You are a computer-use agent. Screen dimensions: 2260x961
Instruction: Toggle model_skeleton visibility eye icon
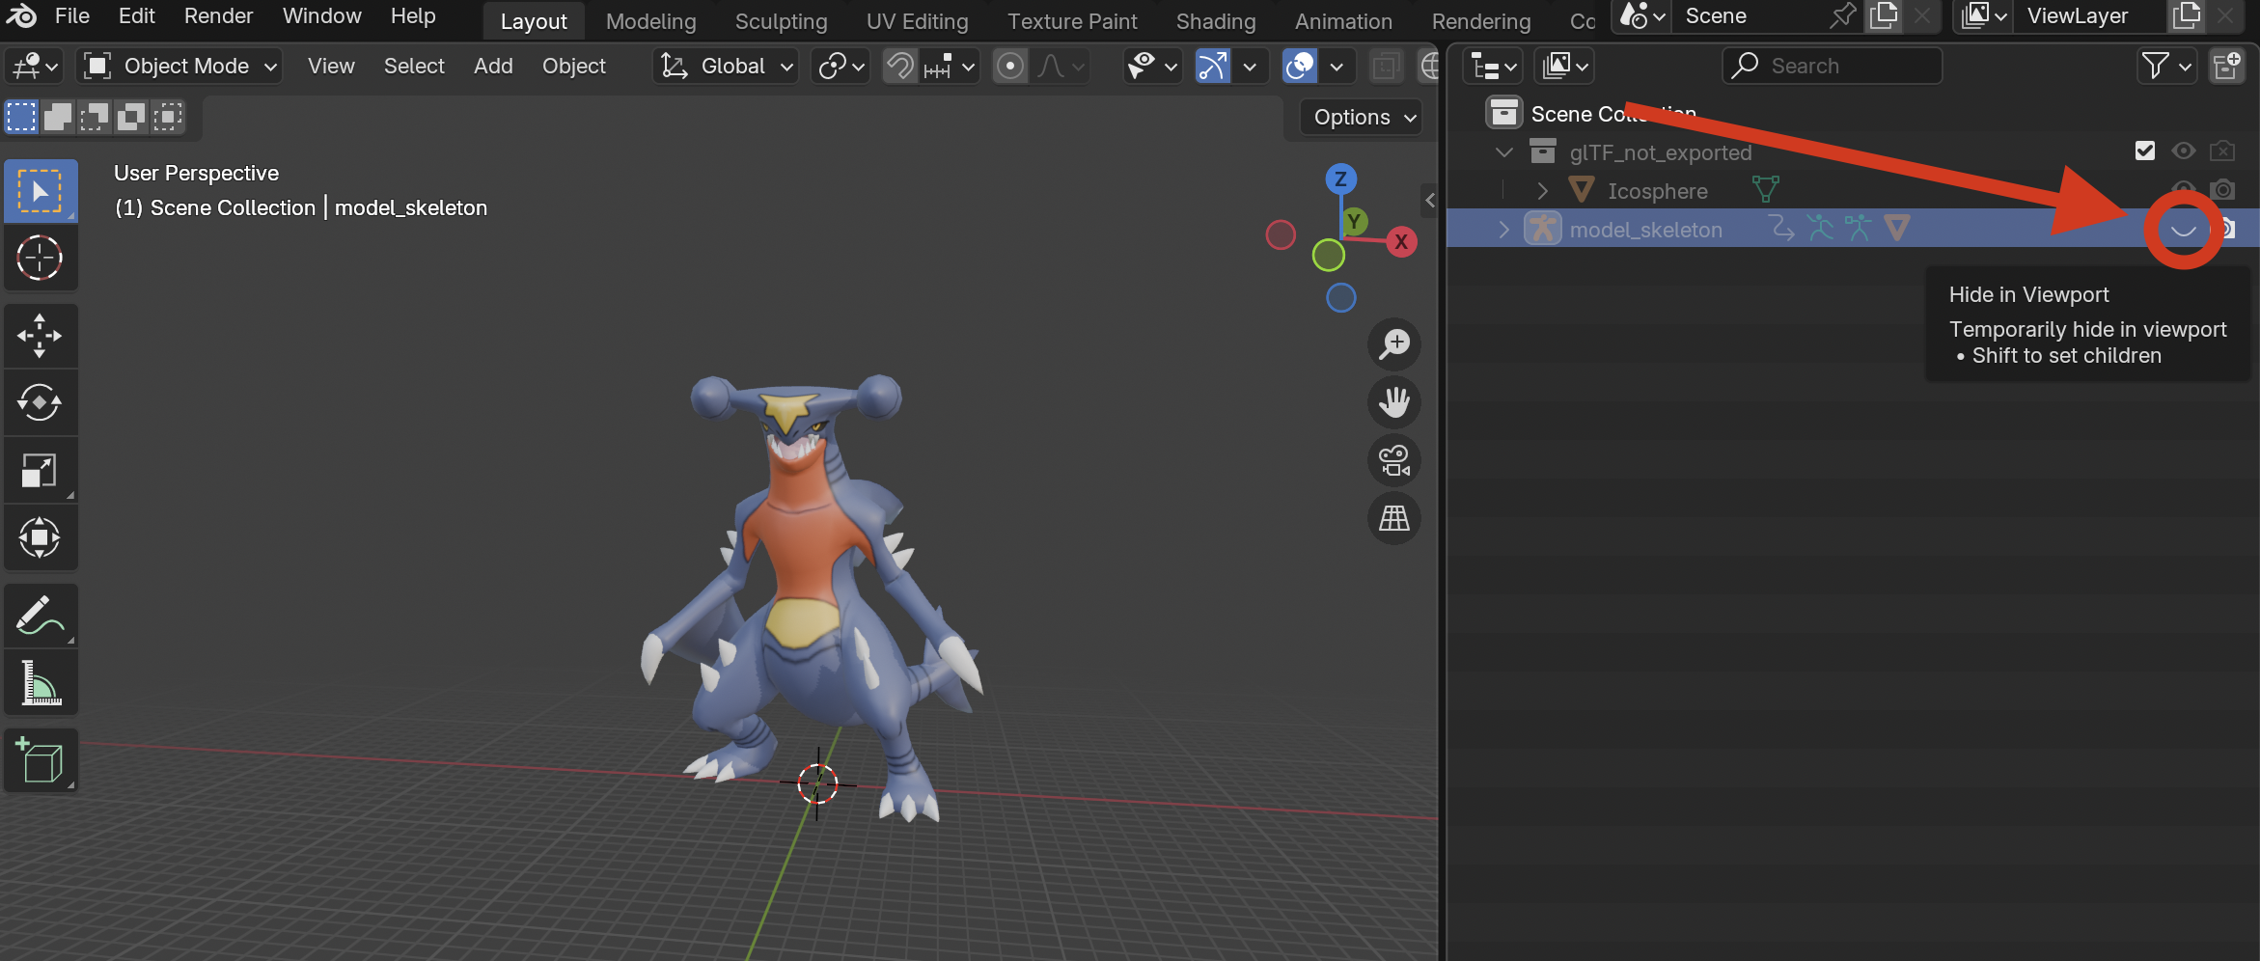2183,230
